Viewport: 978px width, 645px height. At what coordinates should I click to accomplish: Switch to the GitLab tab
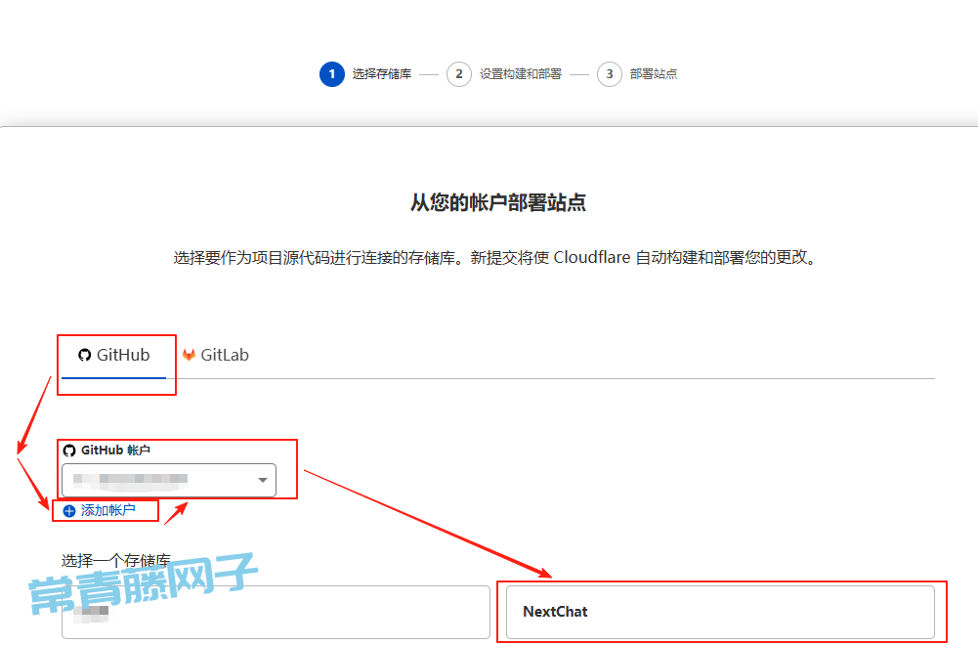(x=216, y=355)
